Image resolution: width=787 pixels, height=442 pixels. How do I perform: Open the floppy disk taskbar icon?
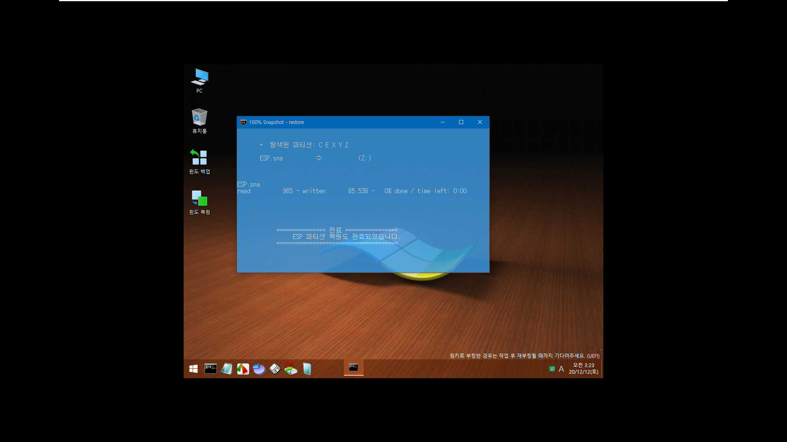coord(275,369)
